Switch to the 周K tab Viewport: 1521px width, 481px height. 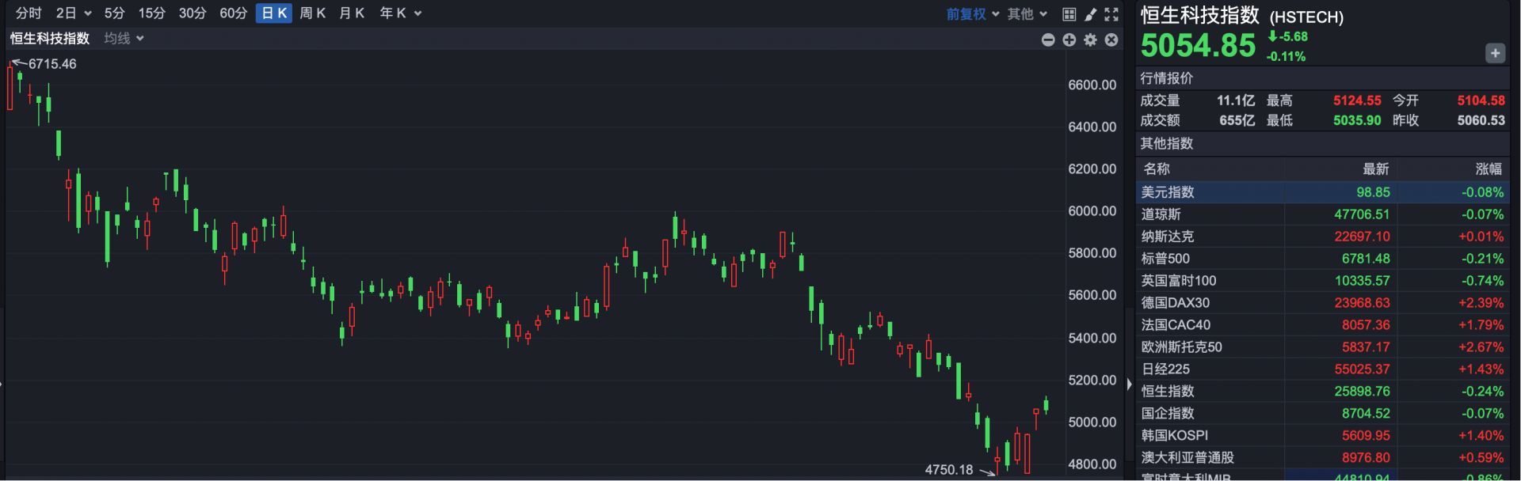312,13
